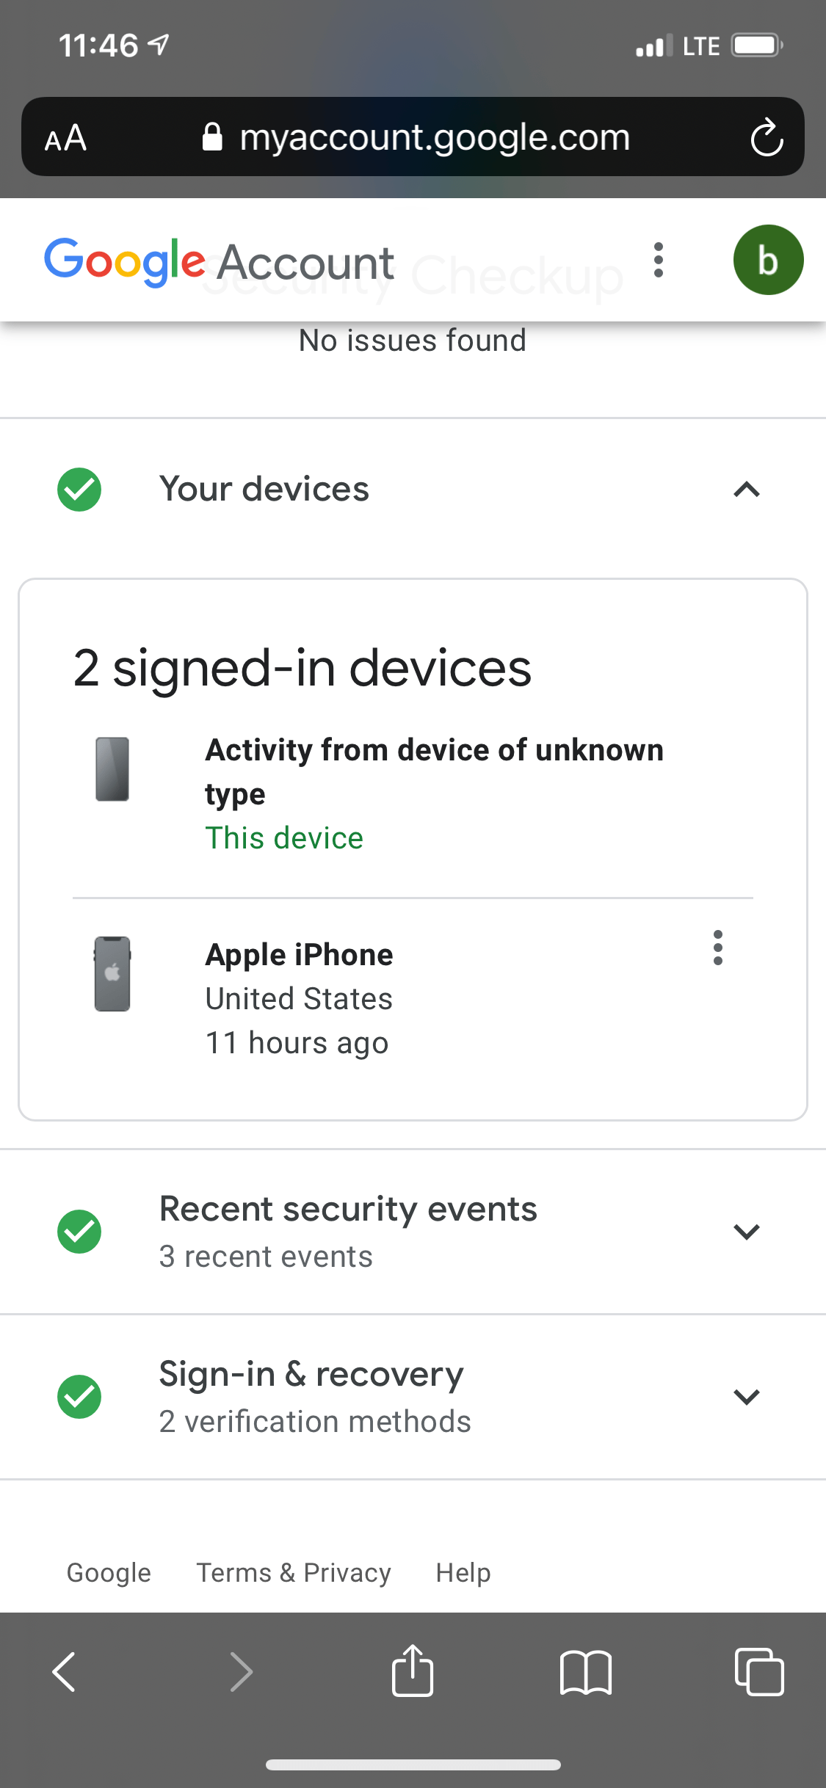Open Apple iPhone device options menu

click(718, 948)
